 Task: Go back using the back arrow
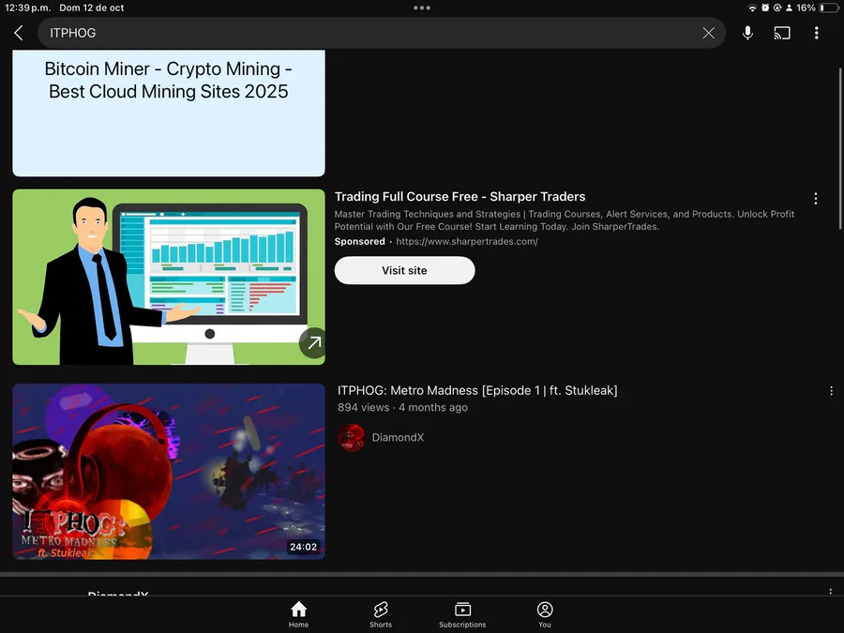[x=19, y=33]
